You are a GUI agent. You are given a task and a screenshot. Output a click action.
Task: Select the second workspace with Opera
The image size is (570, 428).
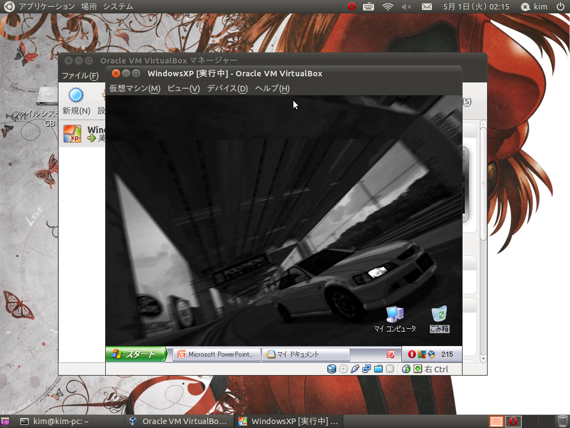(513, 421)
